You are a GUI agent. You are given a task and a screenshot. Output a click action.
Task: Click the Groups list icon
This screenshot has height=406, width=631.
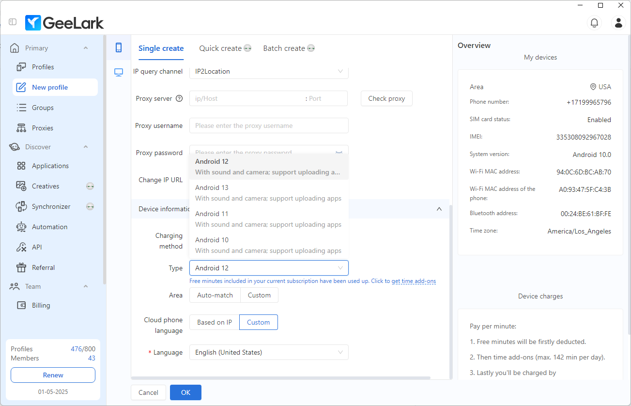click(21, 108)
